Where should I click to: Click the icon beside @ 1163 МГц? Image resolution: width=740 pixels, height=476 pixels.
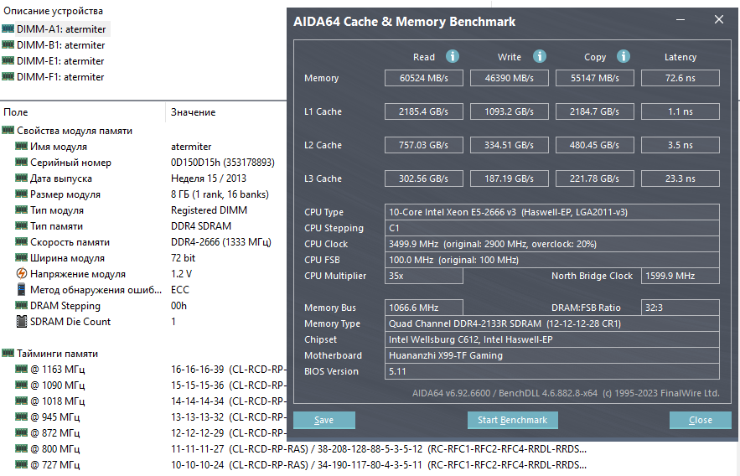[x=21, y=369]
